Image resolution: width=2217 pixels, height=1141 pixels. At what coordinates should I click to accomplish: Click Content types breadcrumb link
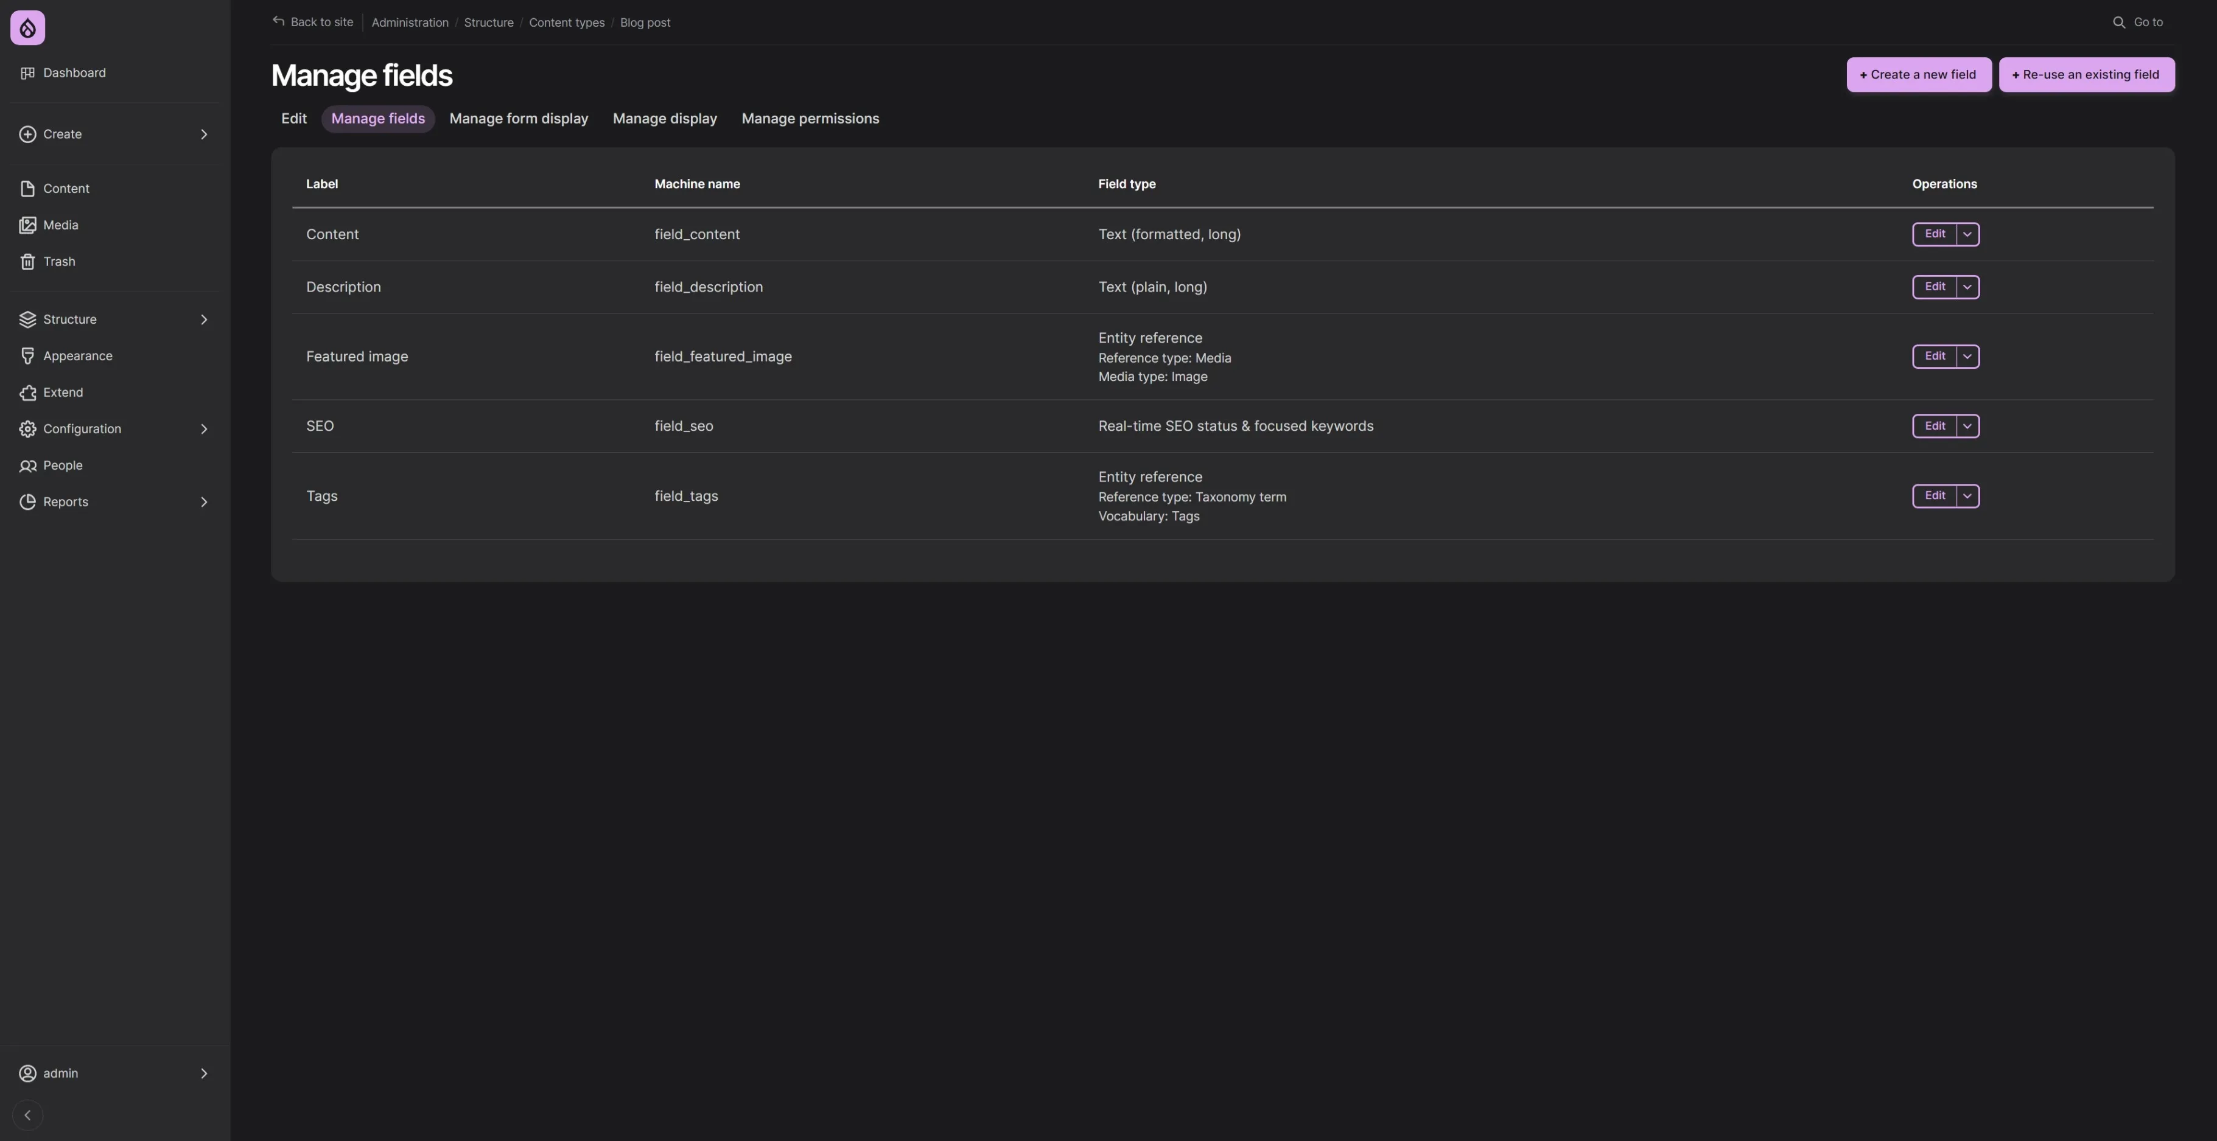(566, 23)
